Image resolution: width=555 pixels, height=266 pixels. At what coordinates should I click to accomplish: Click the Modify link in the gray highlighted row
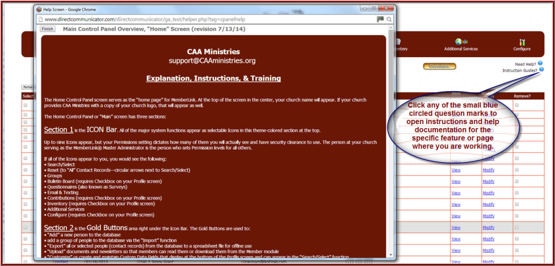tap(489, 227)
